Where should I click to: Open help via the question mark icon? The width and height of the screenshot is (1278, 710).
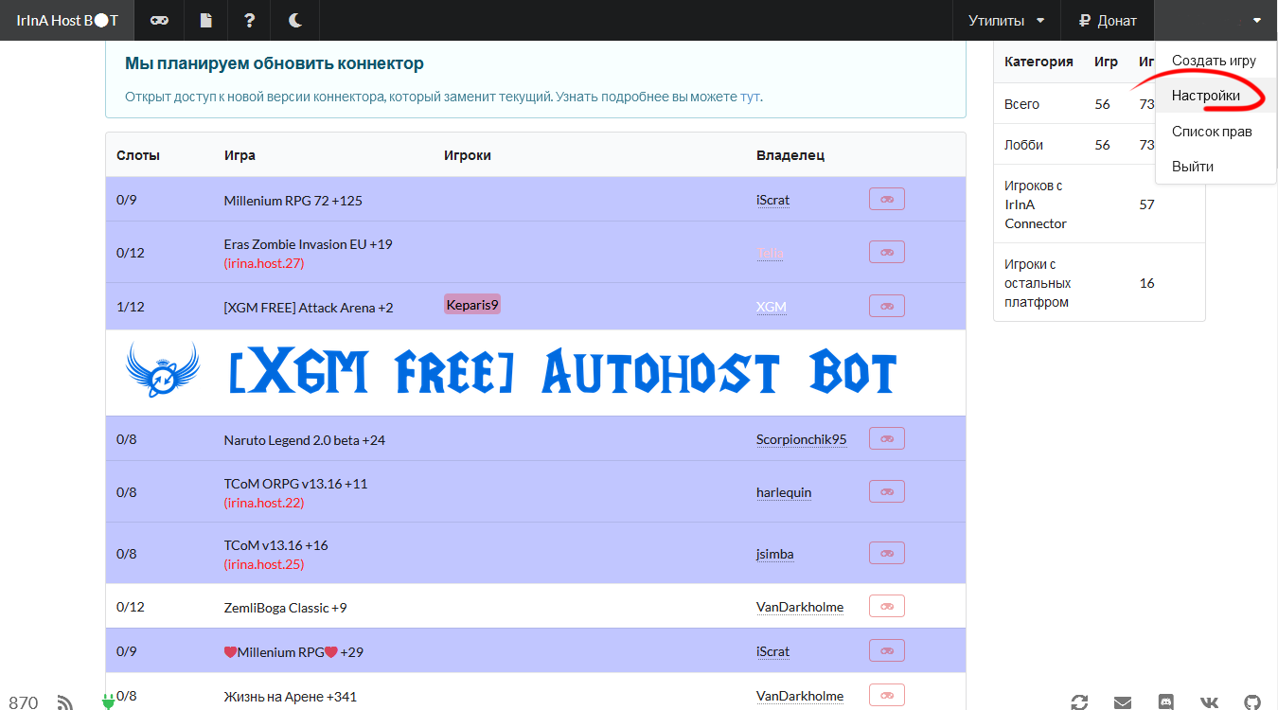249,20
